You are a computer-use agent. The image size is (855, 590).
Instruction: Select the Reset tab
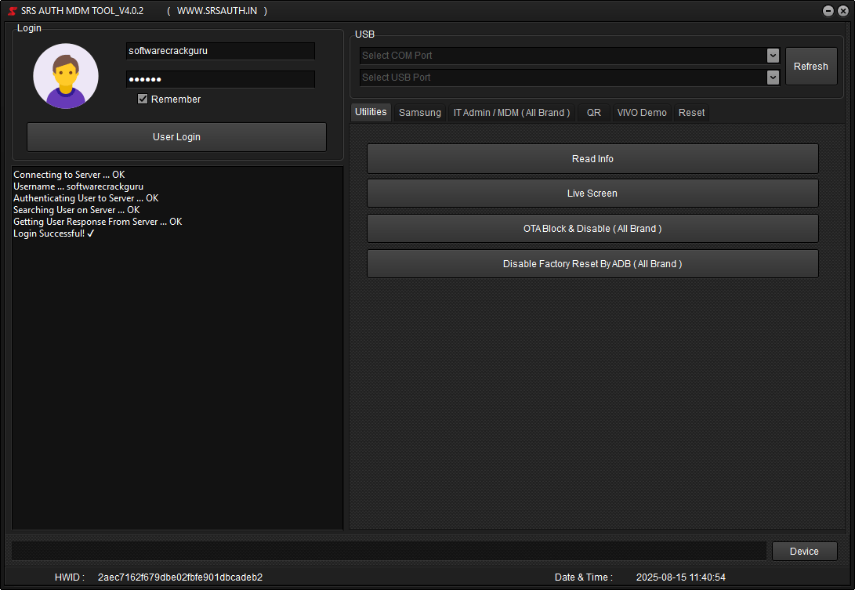690,112
